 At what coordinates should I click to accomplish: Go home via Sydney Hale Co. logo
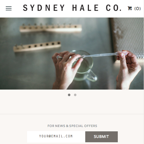coord(72,8)
